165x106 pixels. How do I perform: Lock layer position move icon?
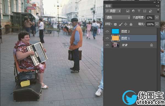(126, 24)
